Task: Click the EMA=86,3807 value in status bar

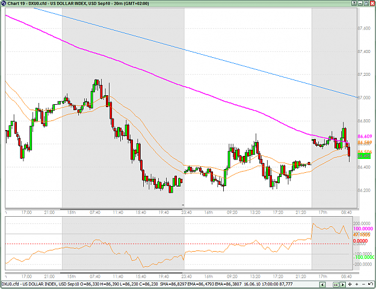Action: tap(229, 284)
